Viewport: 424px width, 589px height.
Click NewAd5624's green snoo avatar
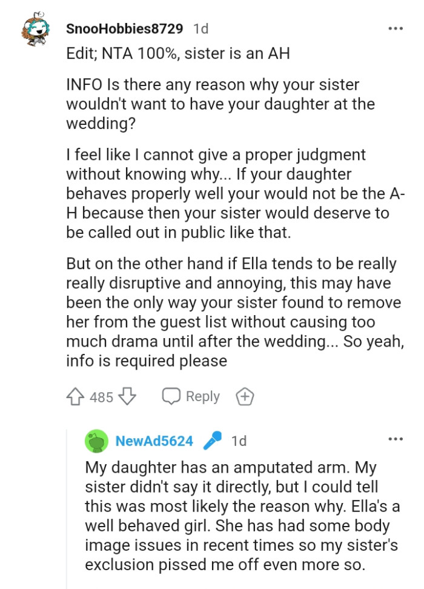click(97, 442)
